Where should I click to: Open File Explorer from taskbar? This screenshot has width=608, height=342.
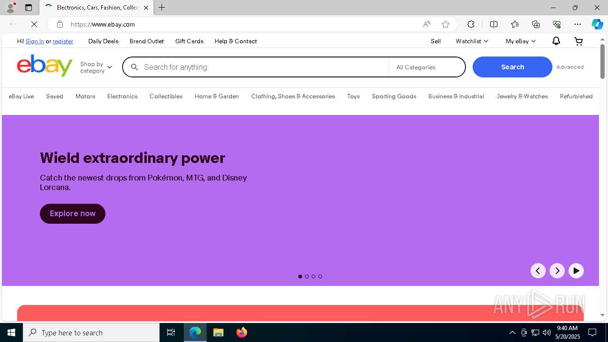point(218,332)
